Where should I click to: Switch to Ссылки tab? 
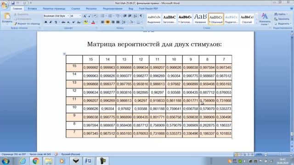click(75, 9)
